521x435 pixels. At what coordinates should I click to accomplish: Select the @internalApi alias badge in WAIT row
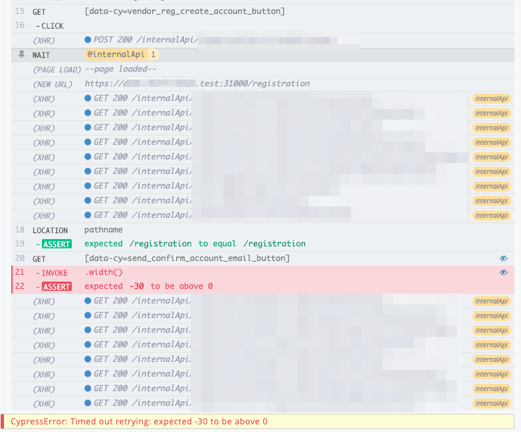coord(116,54)
